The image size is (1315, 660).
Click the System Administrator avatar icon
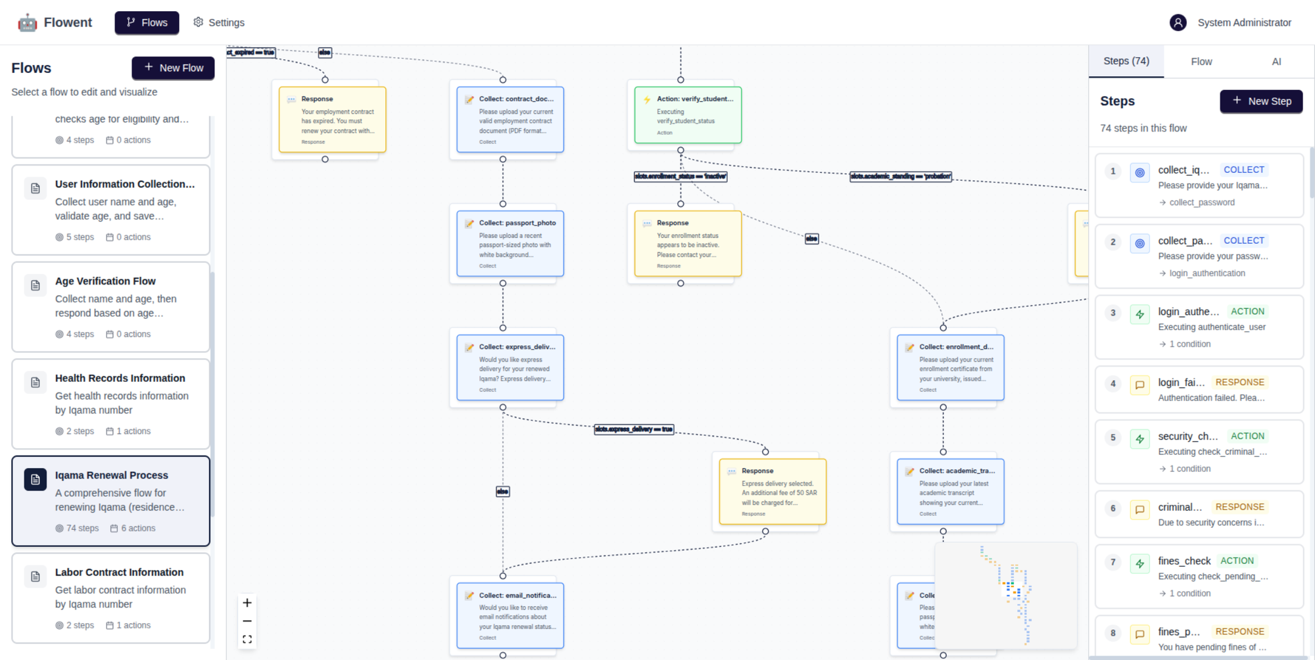click(1178, 22)
